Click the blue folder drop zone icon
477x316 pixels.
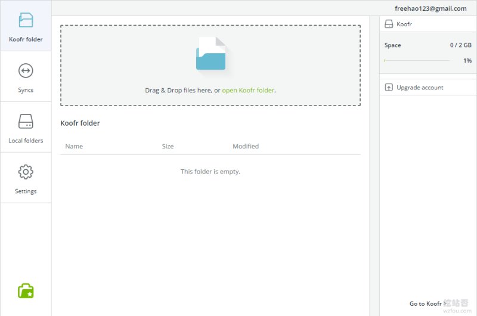(x=211, y=54)
